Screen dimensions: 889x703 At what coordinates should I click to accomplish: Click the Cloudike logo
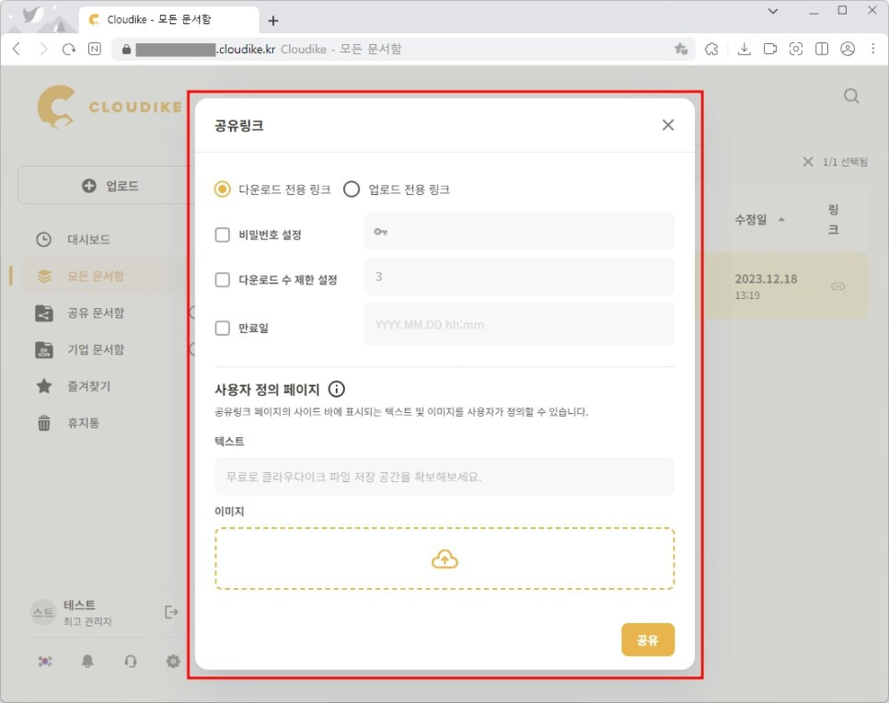110,107
